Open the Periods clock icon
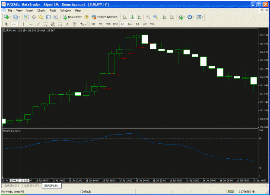Image resolution: width=270 pixels, height=195 pixels. pyautogui.click(x=190, y=17)
